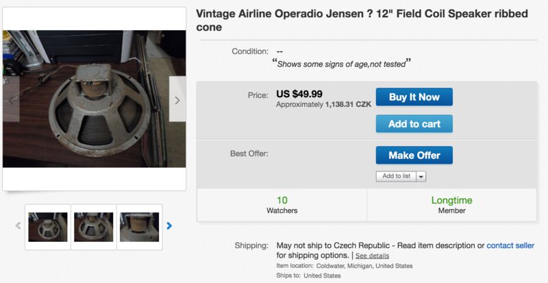Select the third speaker thumbnail

[140, 227]
